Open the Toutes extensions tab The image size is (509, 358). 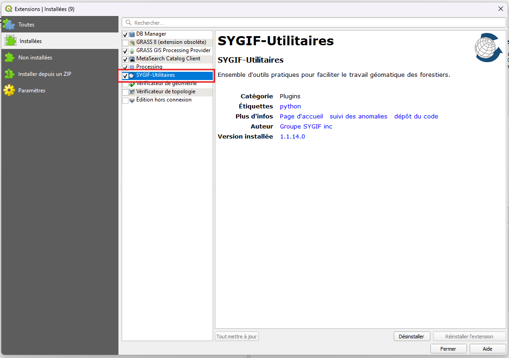[x=26, y=25]
